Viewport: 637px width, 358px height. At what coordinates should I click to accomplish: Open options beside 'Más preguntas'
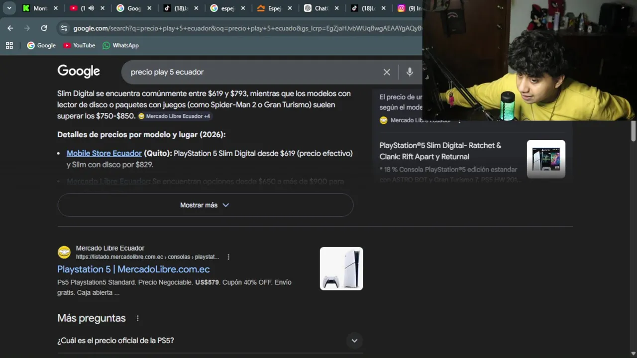point(138,318)
